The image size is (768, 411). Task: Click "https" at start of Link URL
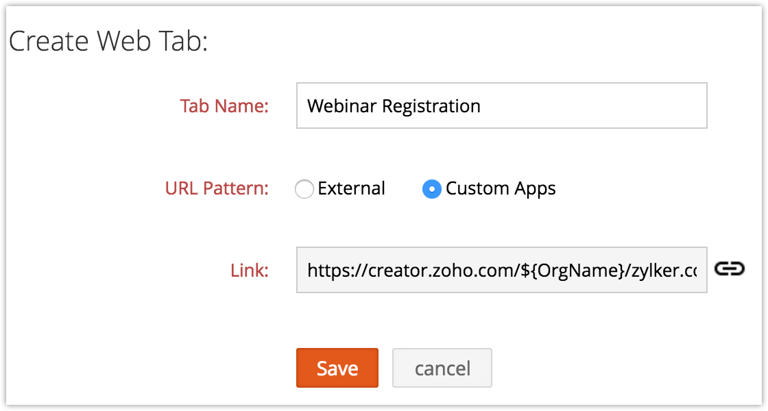(325, 271)
